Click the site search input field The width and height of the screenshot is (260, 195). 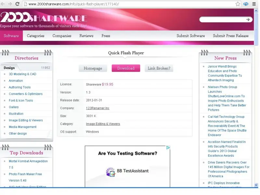tap(223, 19)
